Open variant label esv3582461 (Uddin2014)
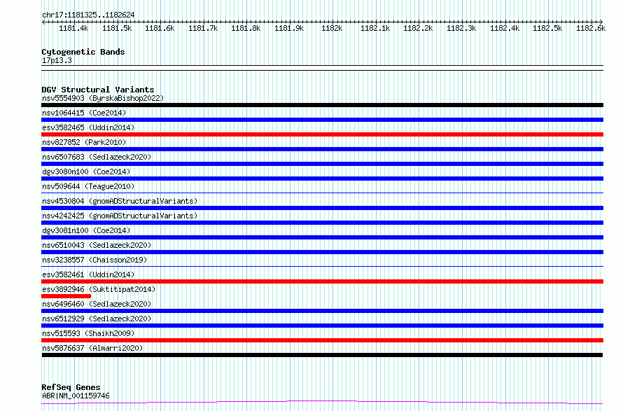Viewport: 623px width, 411px height. click(x=88, y=274)
